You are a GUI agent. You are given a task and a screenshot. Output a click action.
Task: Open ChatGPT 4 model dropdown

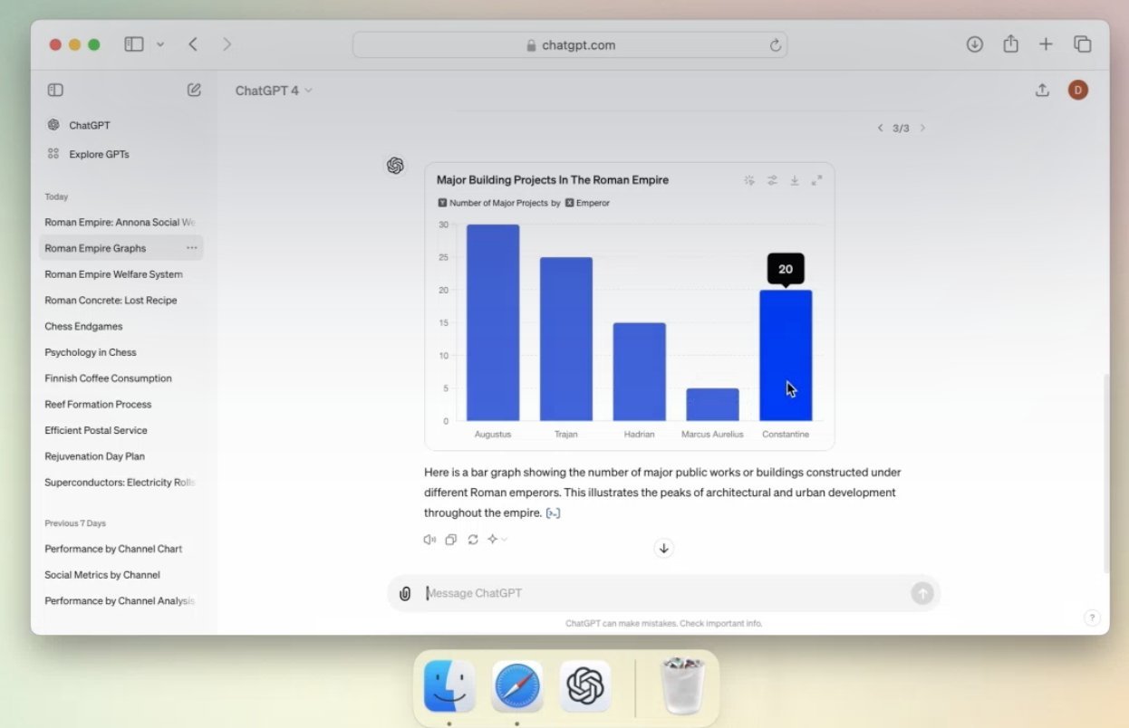[x=274, y=91]
